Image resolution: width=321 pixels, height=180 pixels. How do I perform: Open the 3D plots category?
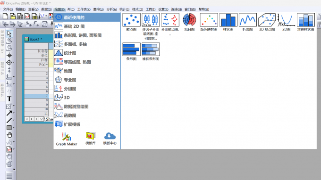click(87, 98)
